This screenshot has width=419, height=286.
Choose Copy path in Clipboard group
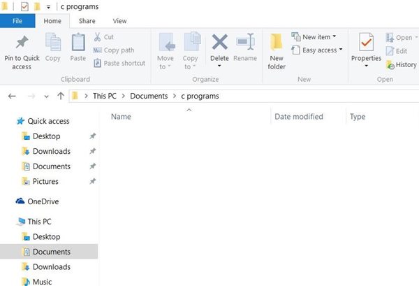pyautogui.click(x=114, y=50)
